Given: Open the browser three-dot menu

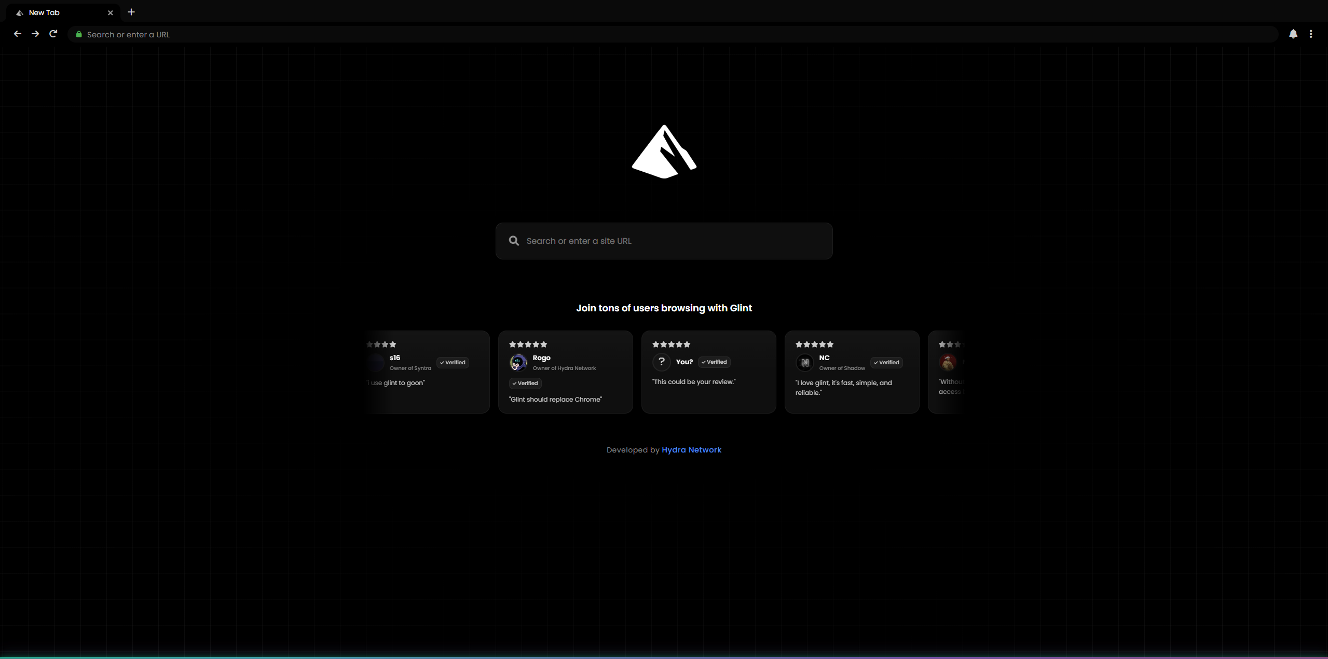Looking at the screenshot, I should (x=1312, y=34).
